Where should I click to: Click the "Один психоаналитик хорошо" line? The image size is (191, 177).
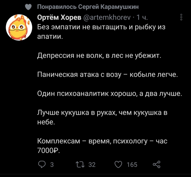pos(109,94)
